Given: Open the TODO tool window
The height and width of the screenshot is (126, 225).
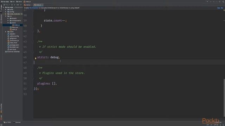Looking at the screenshot, I should click(x=7, y=122).
